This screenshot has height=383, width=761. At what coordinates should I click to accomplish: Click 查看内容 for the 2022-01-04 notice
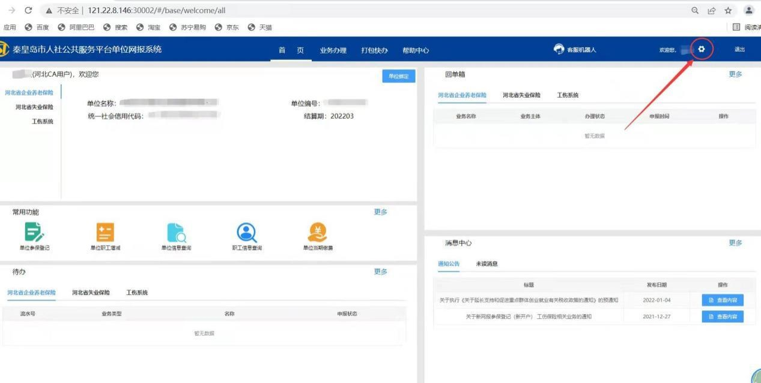(x=722, y=300)
